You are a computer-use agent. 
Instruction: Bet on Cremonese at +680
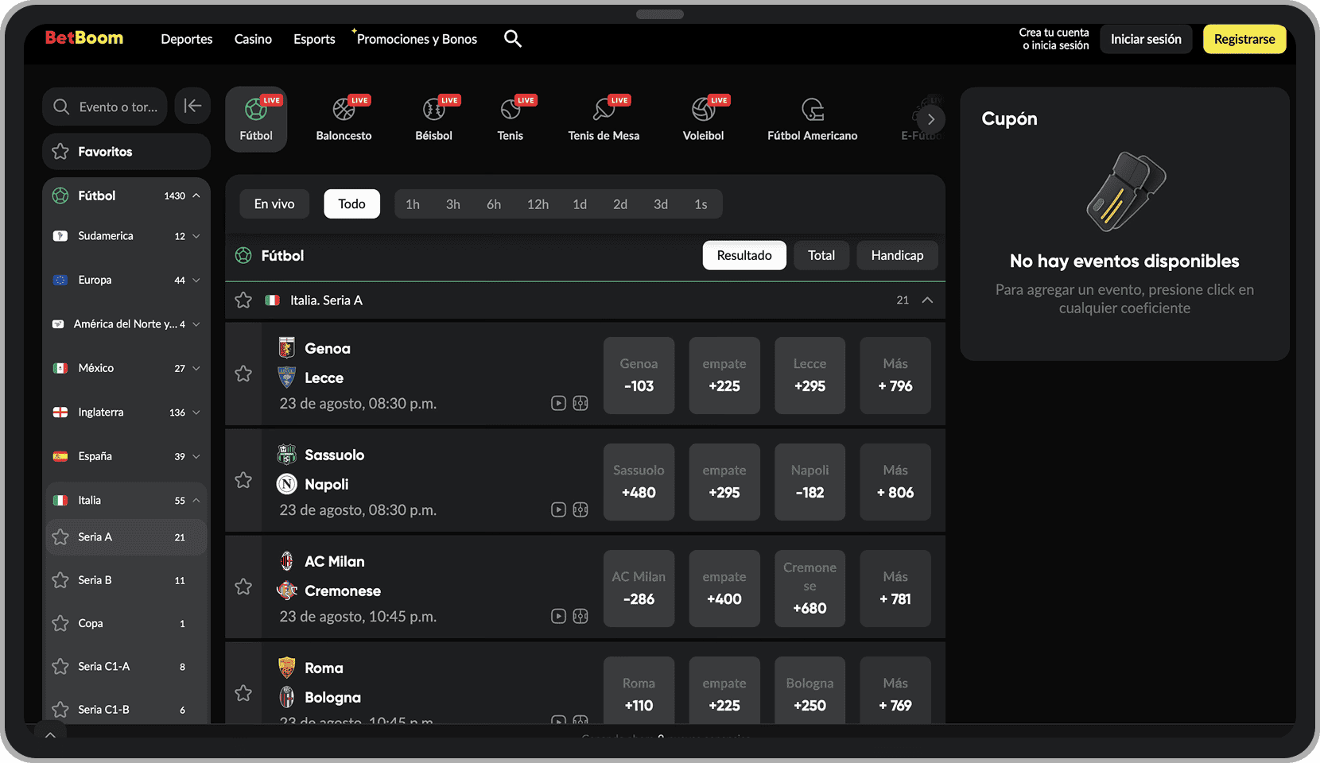(x=809, y=588)
